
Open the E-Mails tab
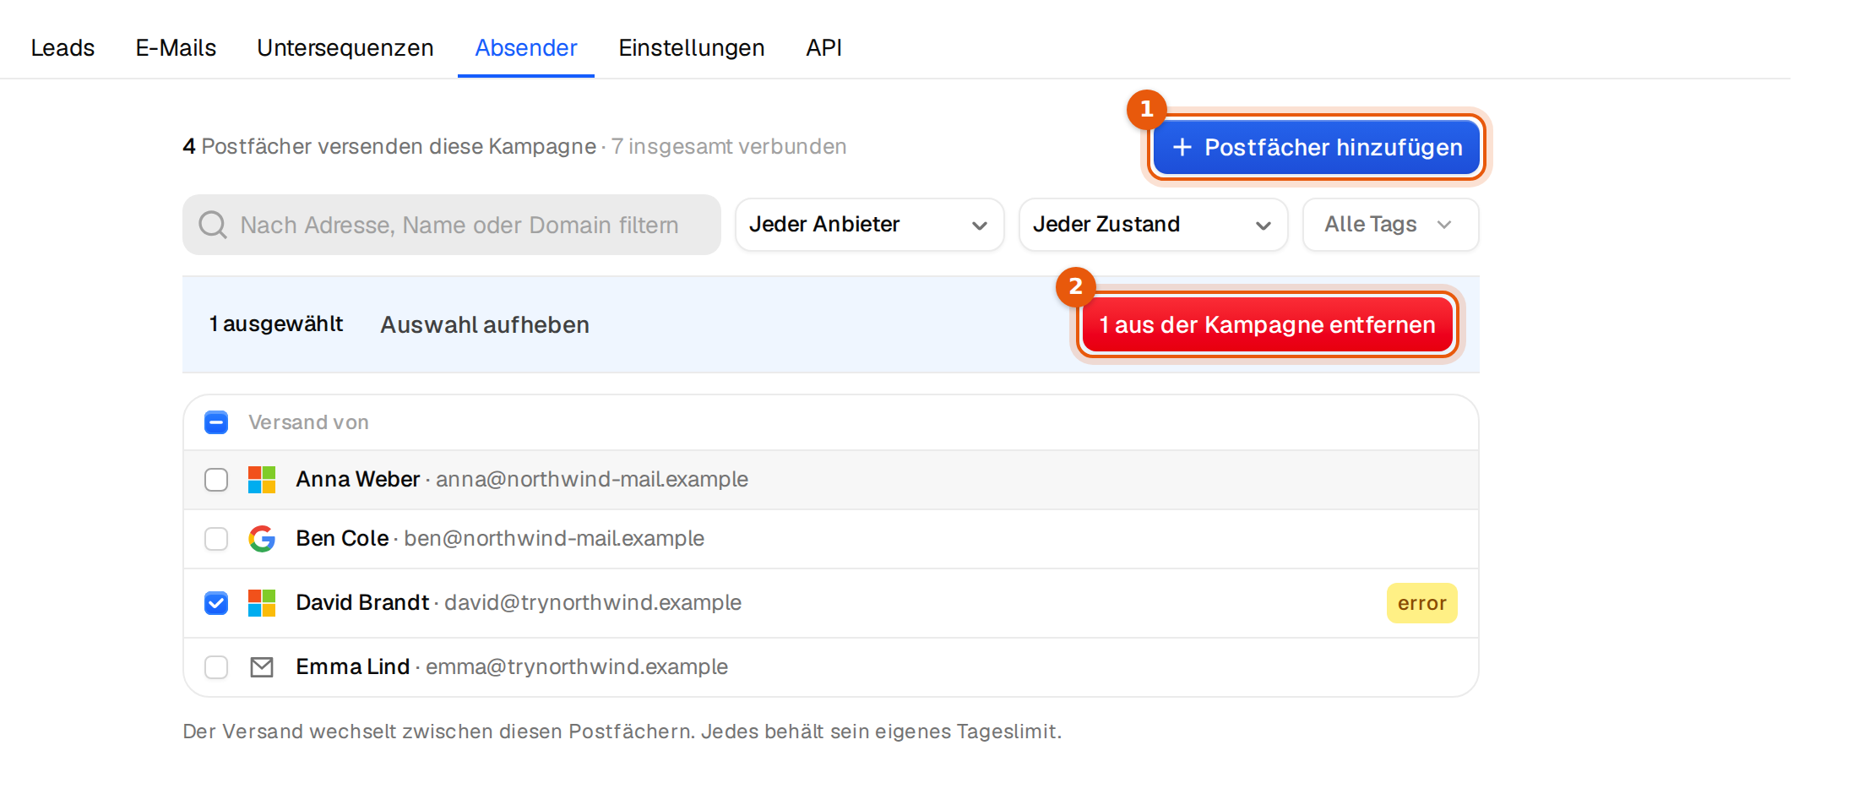pyautogui.click(x=176, y=48)
